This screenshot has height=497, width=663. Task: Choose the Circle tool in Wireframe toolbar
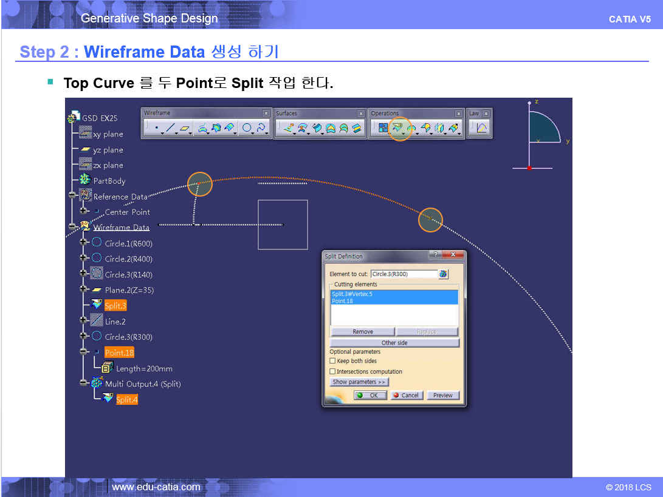(247, 128)
